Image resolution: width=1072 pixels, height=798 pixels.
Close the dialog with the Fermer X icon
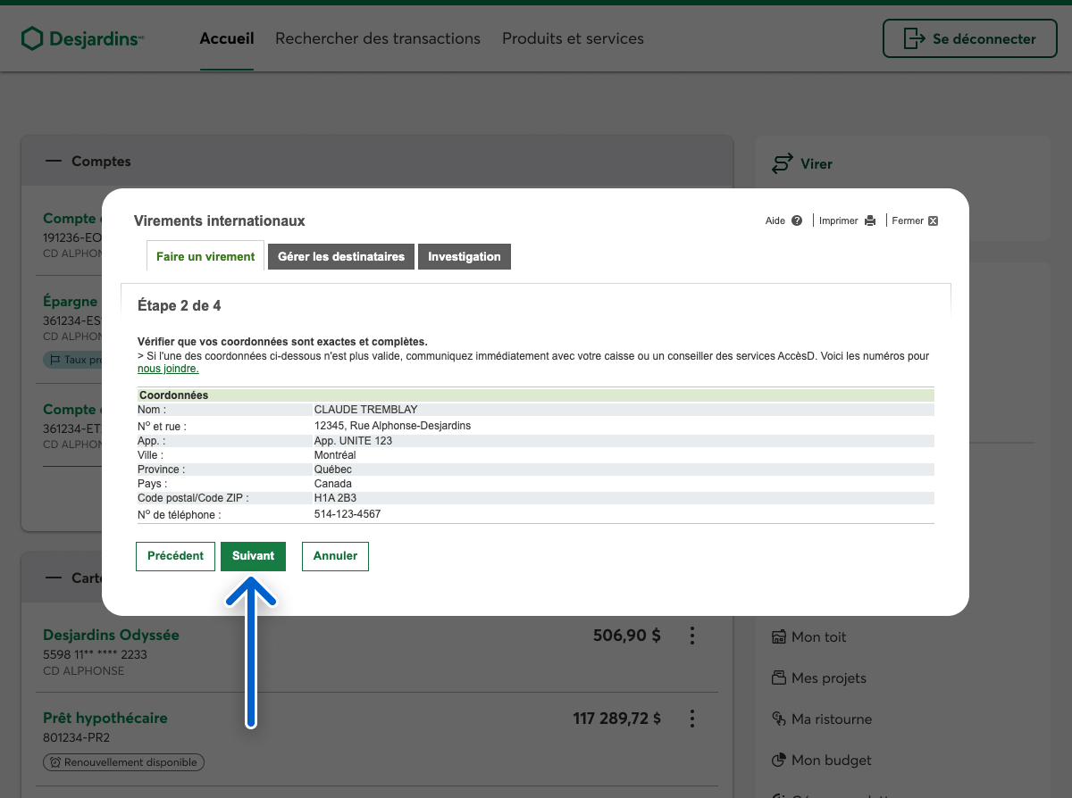tap(933, 220)
